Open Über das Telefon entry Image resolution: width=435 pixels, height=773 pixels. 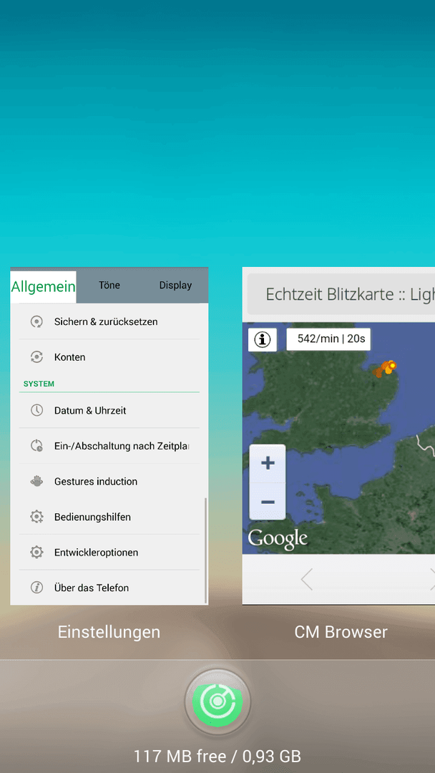109,588
